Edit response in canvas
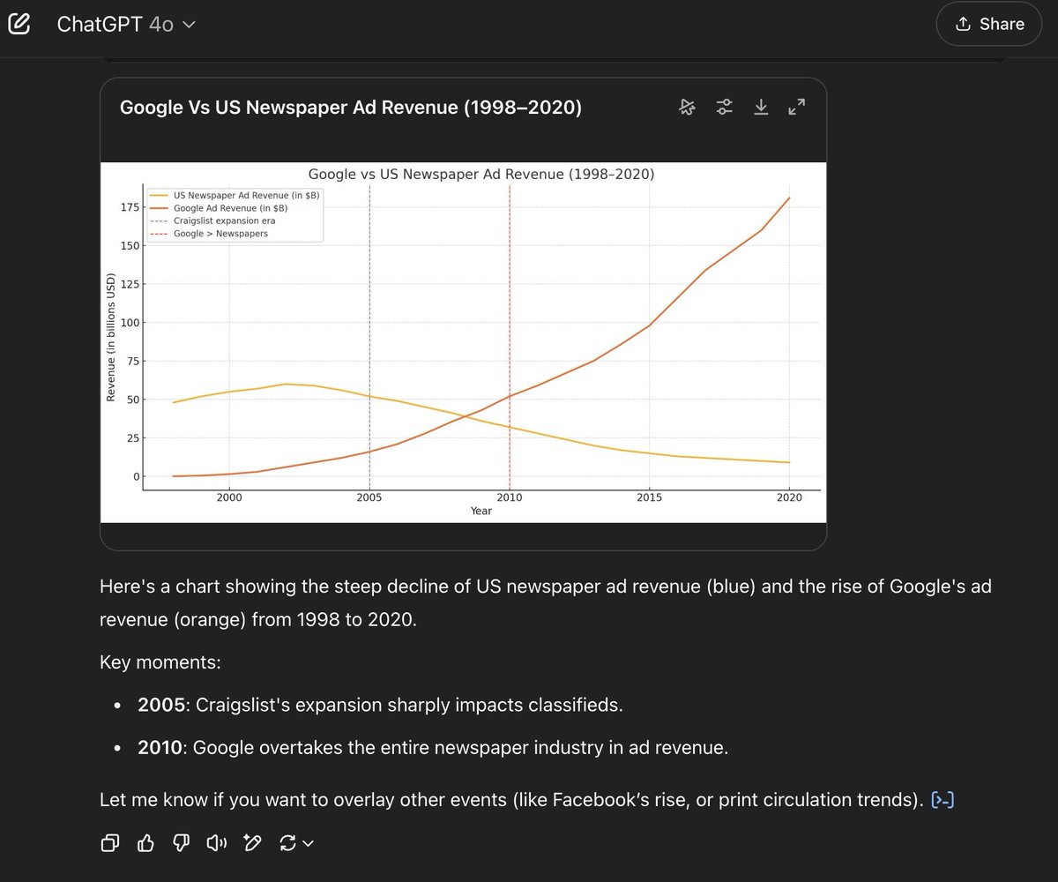 (253, 844)
